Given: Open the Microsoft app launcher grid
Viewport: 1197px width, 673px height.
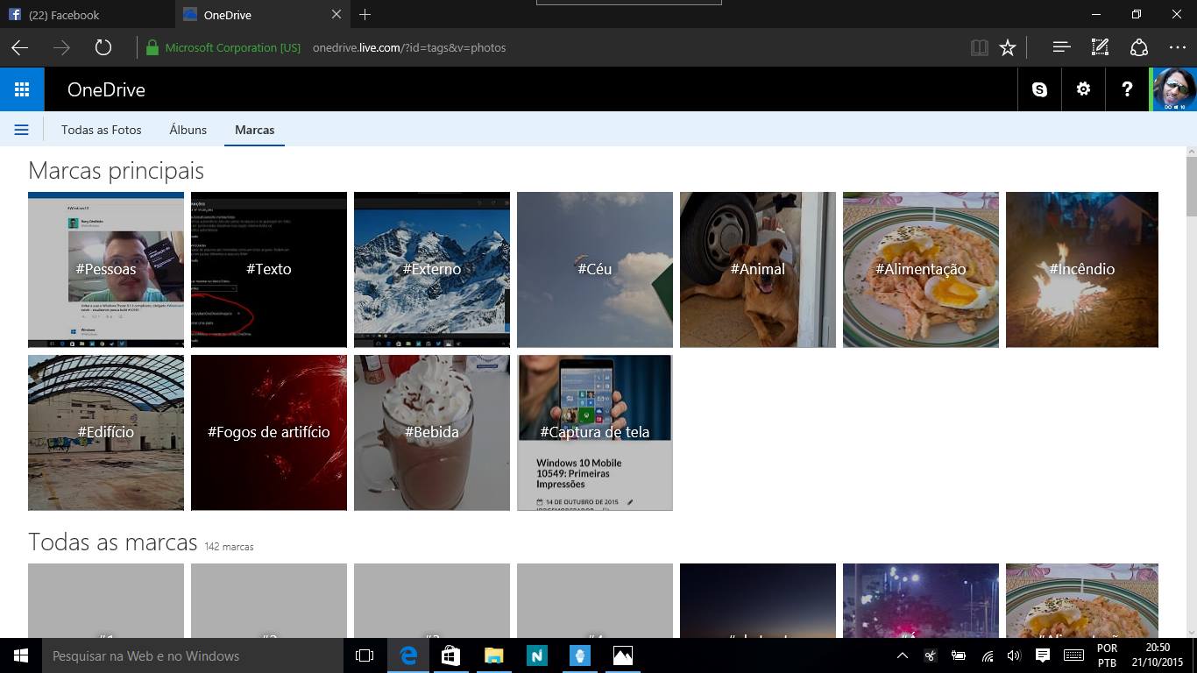Looking at the screenshot, I should tap(22, 89).
